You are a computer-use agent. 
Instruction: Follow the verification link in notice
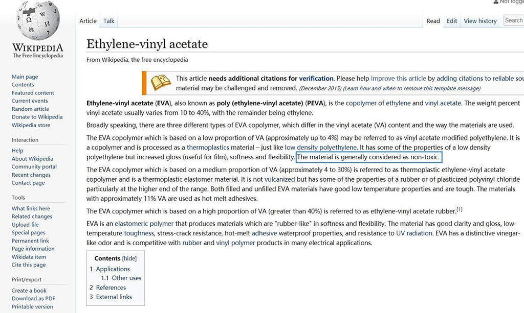pos(316,79)
